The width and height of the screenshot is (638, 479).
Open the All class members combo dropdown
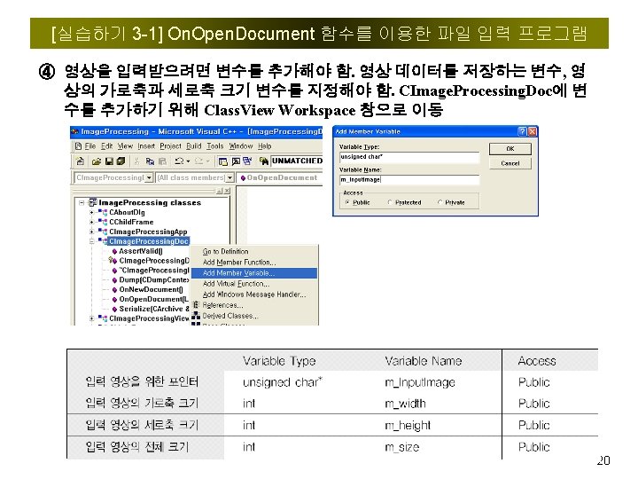click(x=230, y=178)
